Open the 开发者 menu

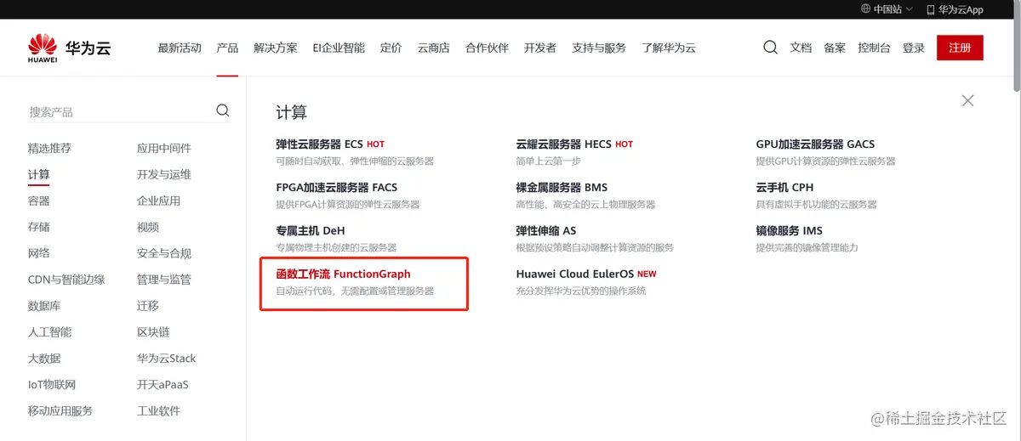(x=540, y=48)
